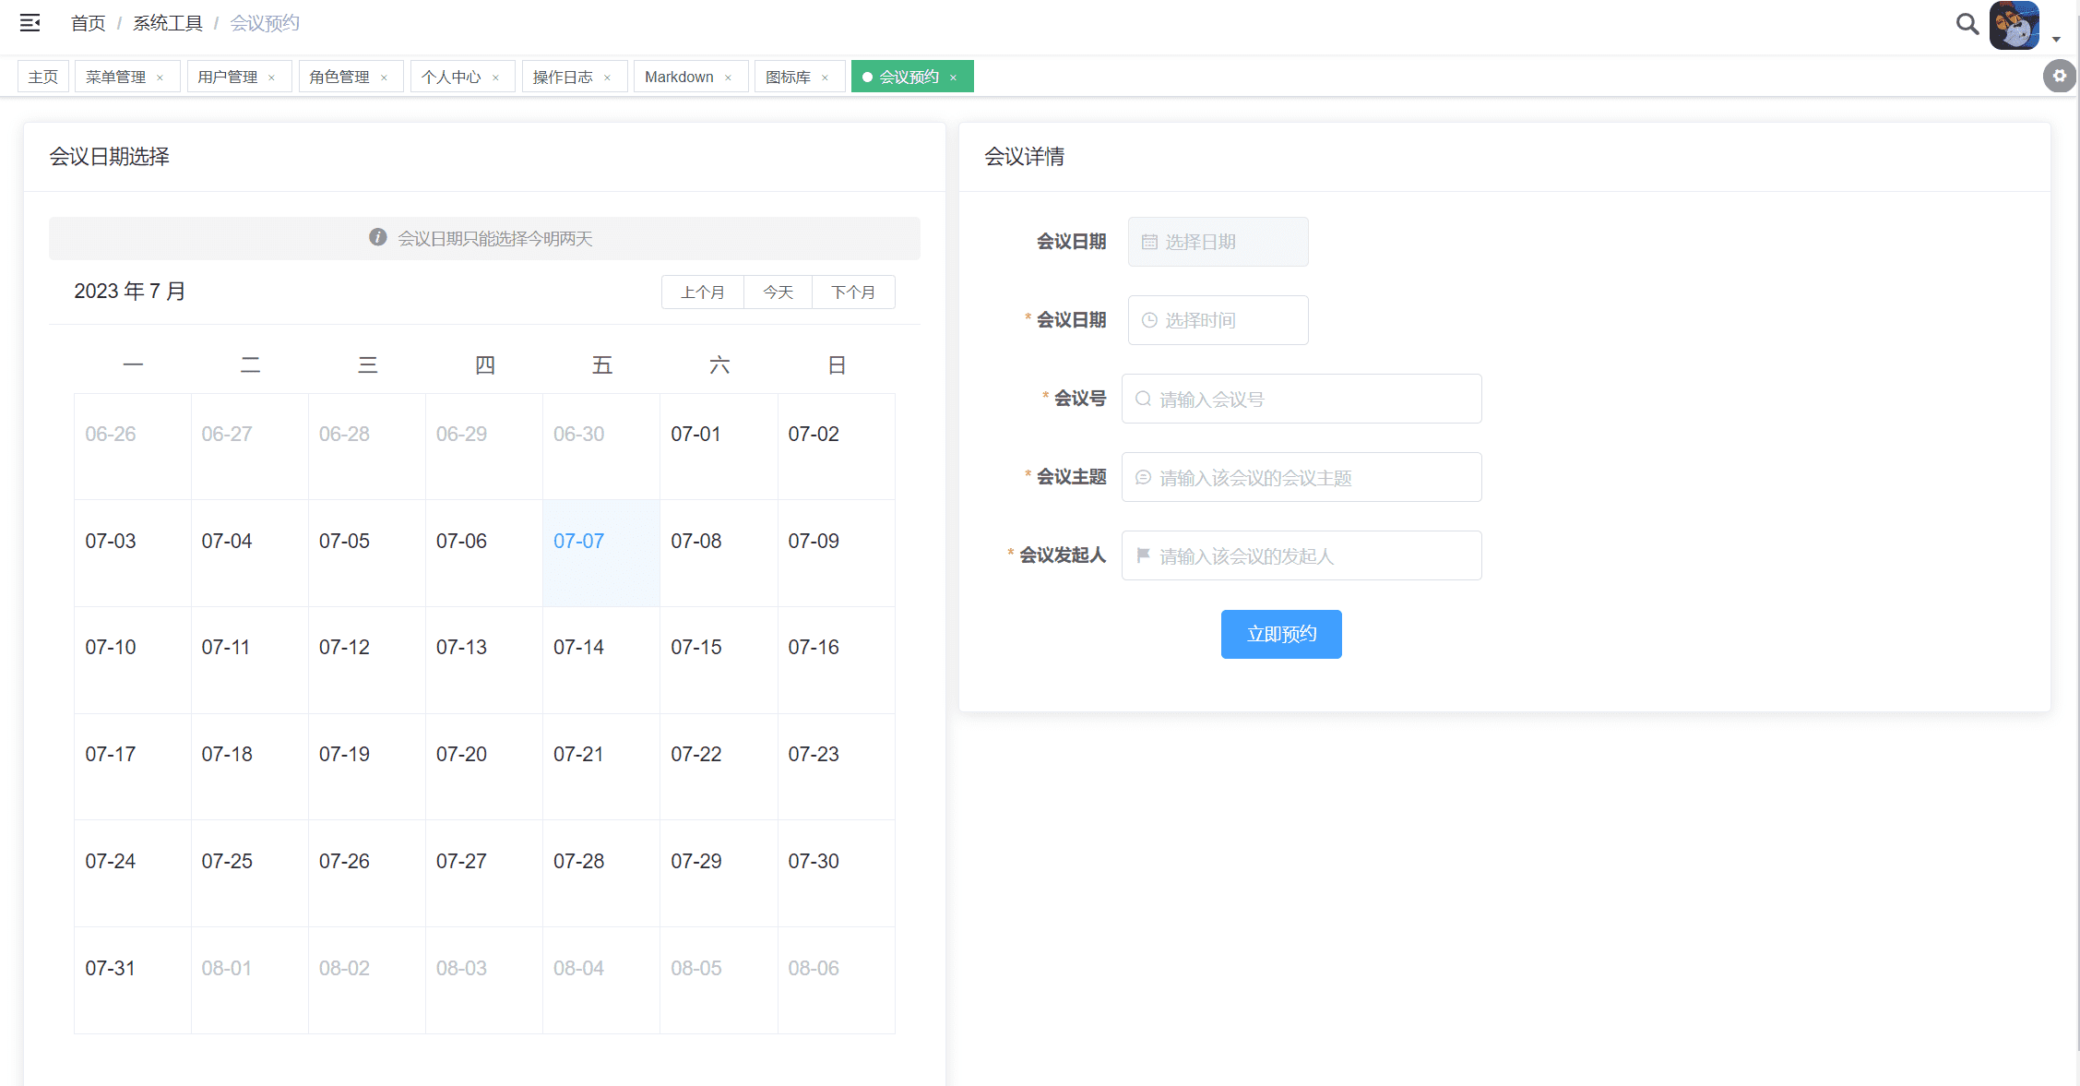Toggle the sidebar collapse hamburger icon

tap(30, 23)
